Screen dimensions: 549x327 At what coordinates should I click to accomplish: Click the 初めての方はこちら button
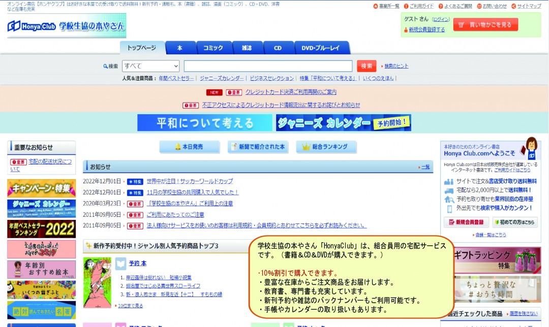pyautogui.click(x=514, y=222)
